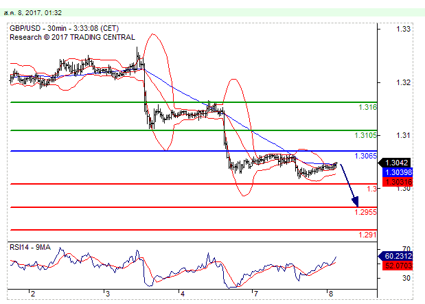Viewport: 425px width, 304px height.
Task: Click 'Research © 2017 TRADING CENTRAL' text
Action: tap(72, 37)
